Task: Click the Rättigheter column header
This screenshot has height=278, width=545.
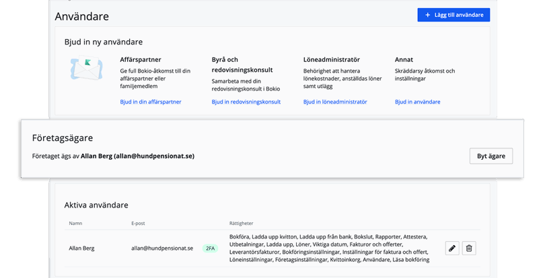Action: click(243, 223)
